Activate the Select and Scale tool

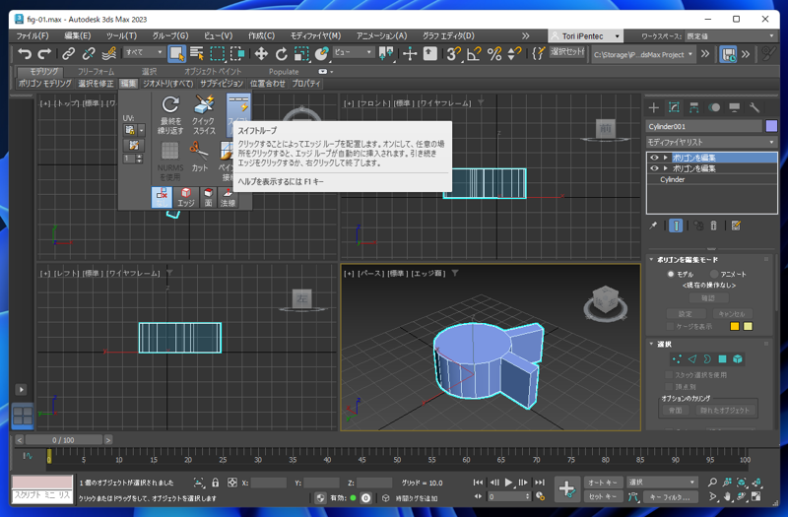click(x=301, y=53)
